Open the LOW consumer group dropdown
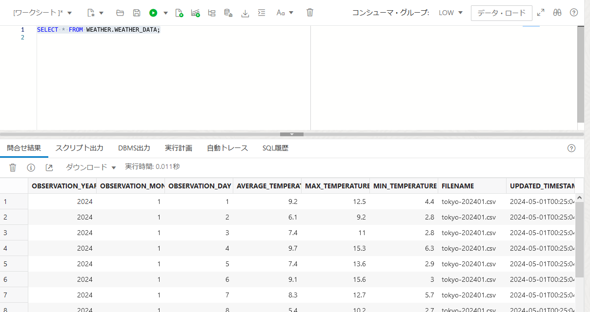 pyautogui.click(x=450, y=13)
